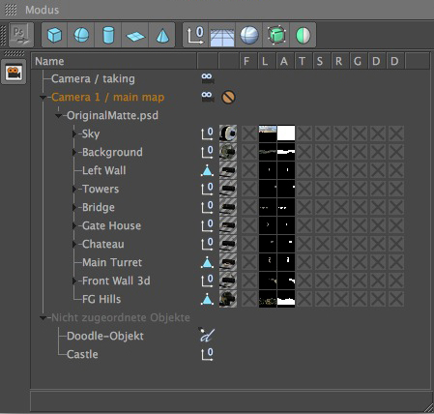Toggle the T column box for Bridge
The height and width of the screenshot is (414, 434).
304,207
